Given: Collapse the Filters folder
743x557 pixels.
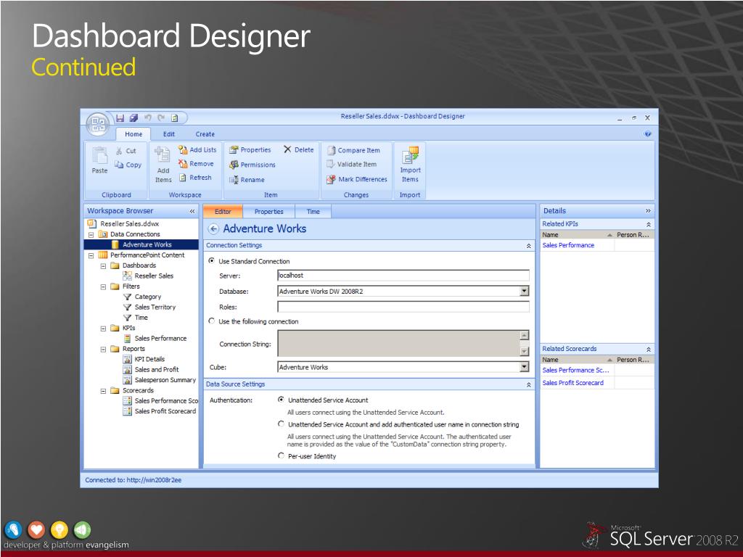Looking at the screenshot, I should click(103, 286).
